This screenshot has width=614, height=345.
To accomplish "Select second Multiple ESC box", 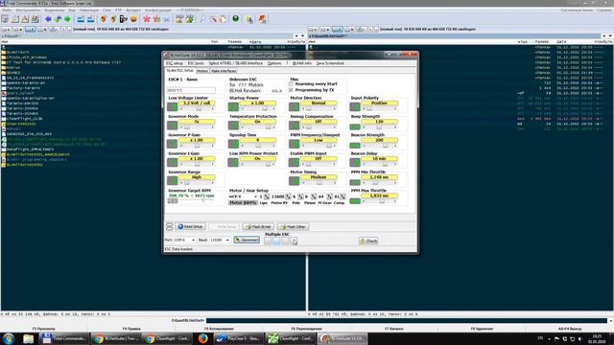I will click(276, 241).
